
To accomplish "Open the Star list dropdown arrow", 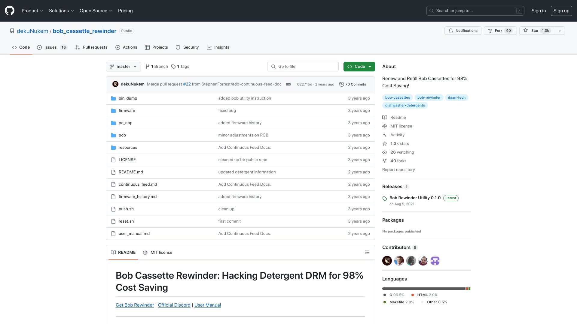I will click(x=560, y=31).
